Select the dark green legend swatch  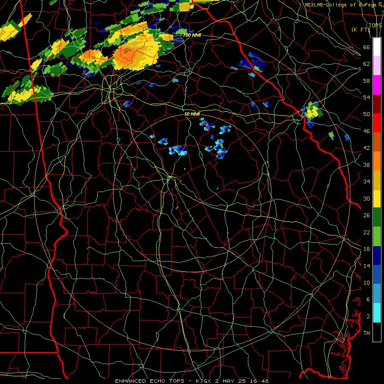(377, 217)
